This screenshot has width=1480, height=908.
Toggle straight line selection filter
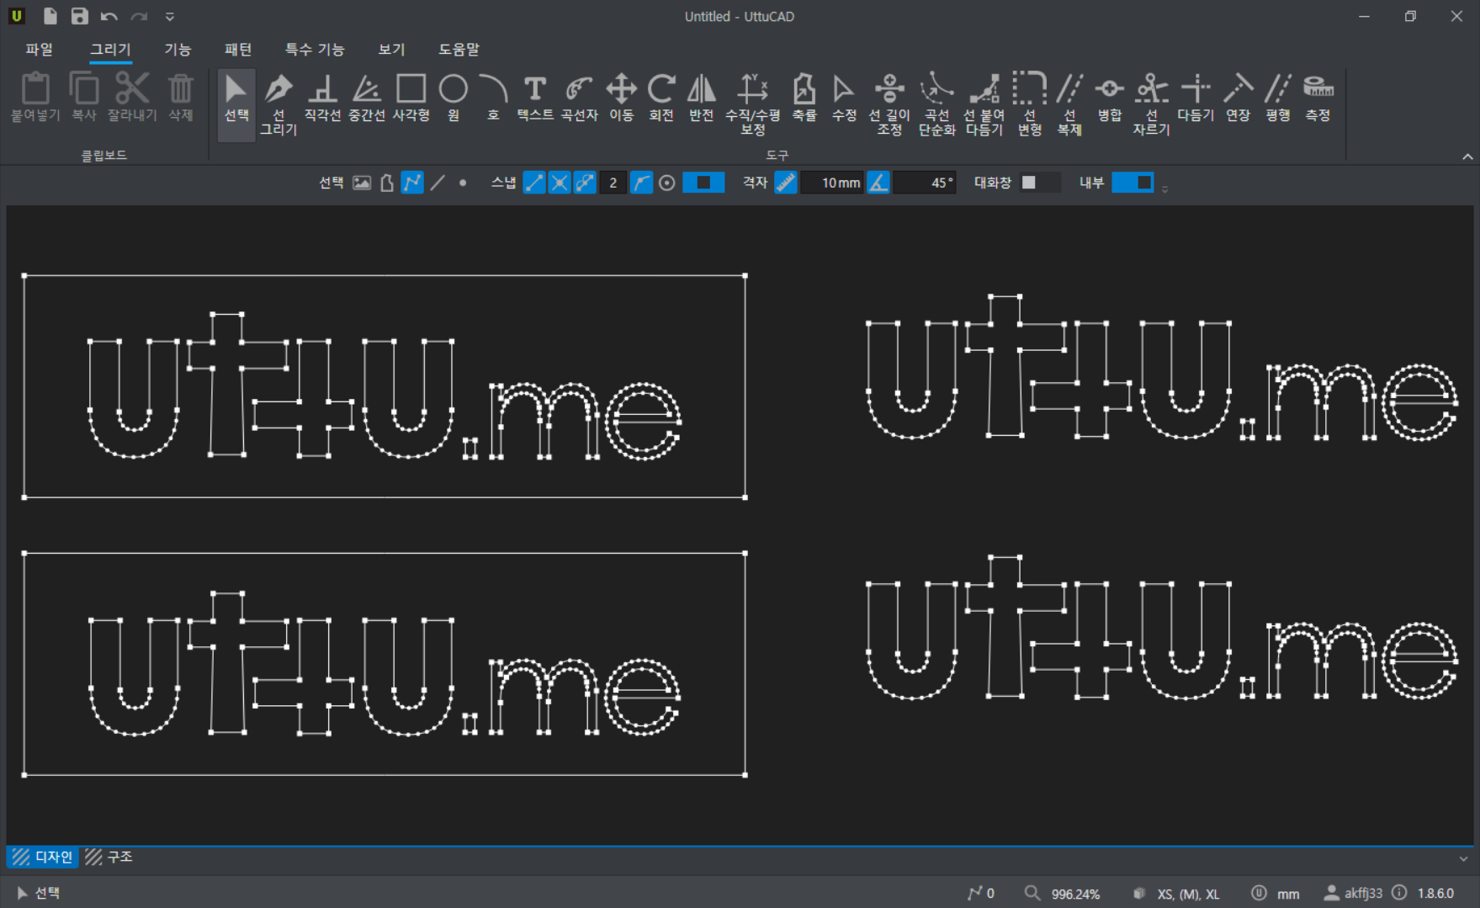(438, 183)
